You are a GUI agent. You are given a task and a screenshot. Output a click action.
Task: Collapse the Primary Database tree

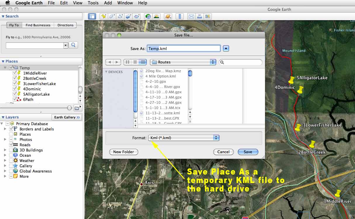2,124
